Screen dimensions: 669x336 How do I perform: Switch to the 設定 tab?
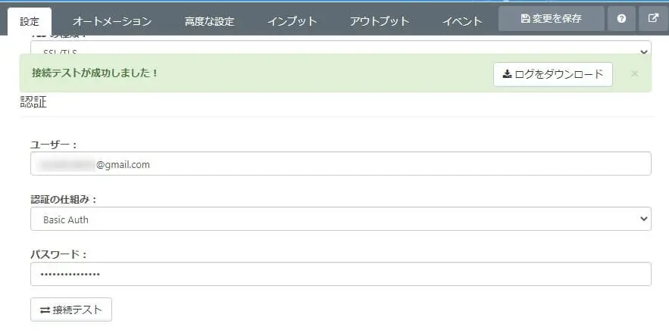(x=30, y=21)
